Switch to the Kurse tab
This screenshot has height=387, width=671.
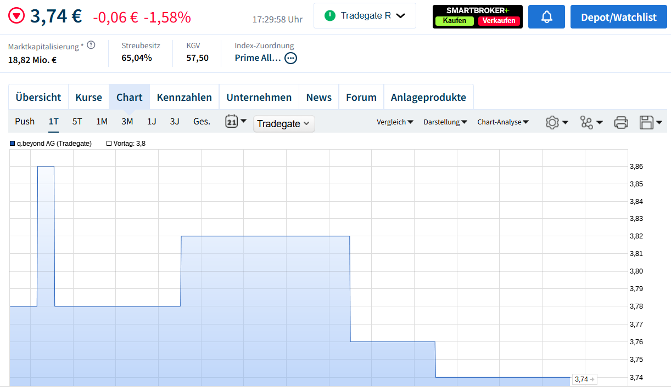(x=89, y=97)
